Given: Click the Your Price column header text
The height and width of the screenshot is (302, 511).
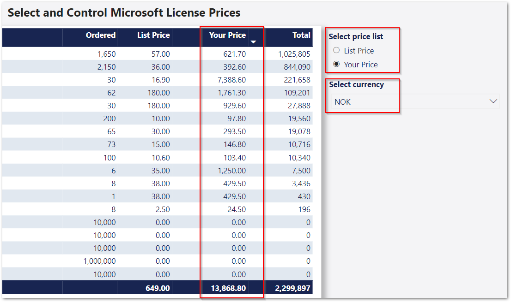Looking at the screenshot, I should [x=227, y=35].
